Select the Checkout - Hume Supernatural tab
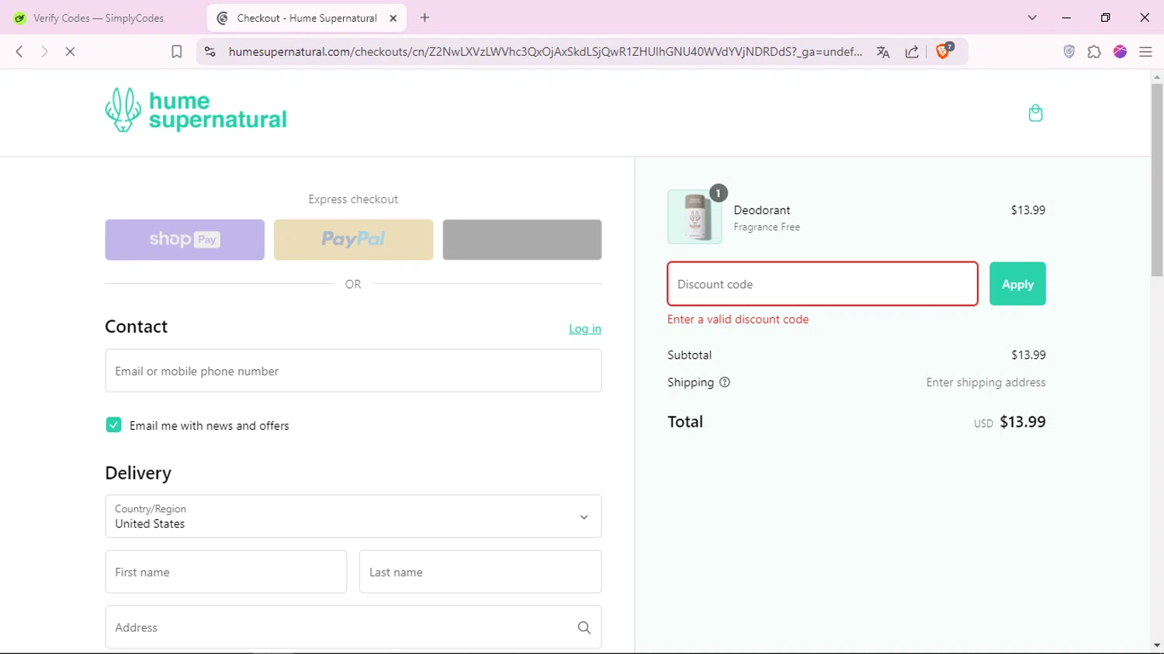The image size is (1164, 654). (307, 18)
